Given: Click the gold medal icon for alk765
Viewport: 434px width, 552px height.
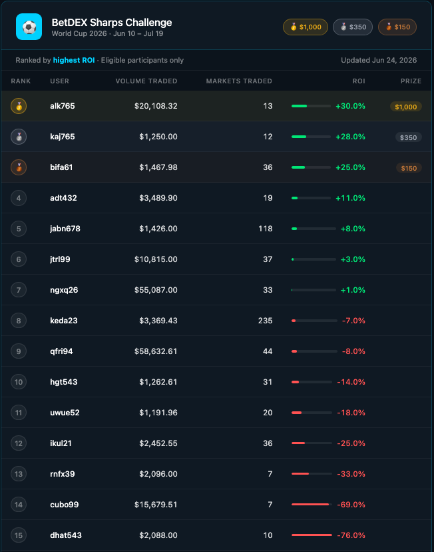Looking at the screenshot, I should tap(19, 106).
